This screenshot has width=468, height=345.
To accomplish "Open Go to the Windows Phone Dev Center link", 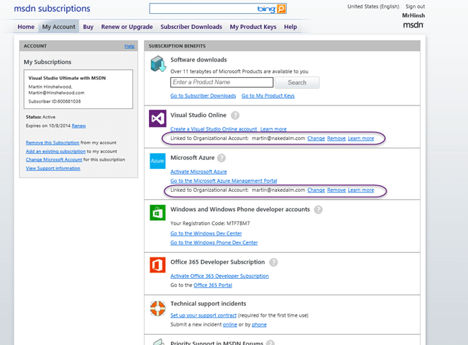I will coord(214,243).
